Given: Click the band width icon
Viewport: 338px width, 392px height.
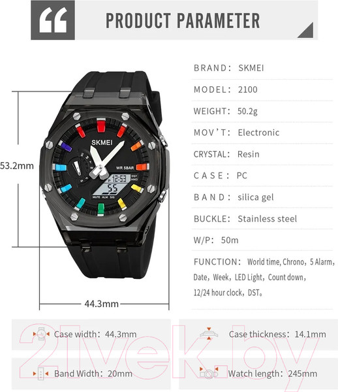Looking at the screenshot, I should (x=40, y=374).
